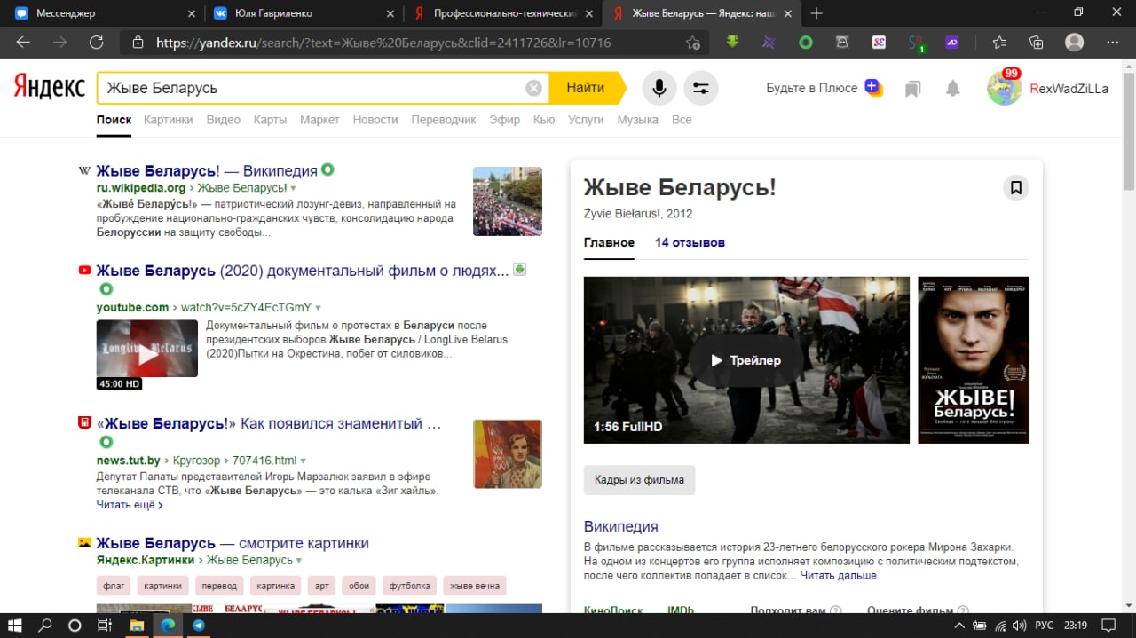Open Жыве Беларусь! — Википедия result
1136x638 pixels.
(x=207, y=170)
